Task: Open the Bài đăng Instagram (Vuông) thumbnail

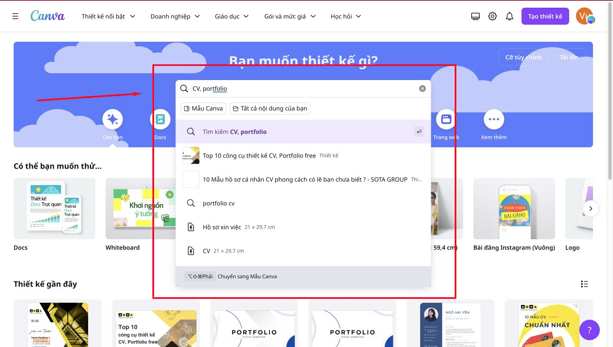Action: pyautogui.click(x=514, y=209)
